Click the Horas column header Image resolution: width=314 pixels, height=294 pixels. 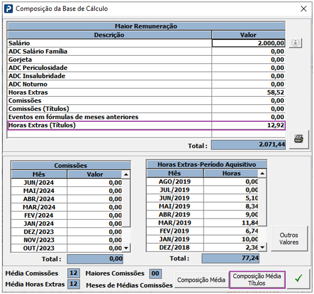pyautogui.click(x=231, y=173)
